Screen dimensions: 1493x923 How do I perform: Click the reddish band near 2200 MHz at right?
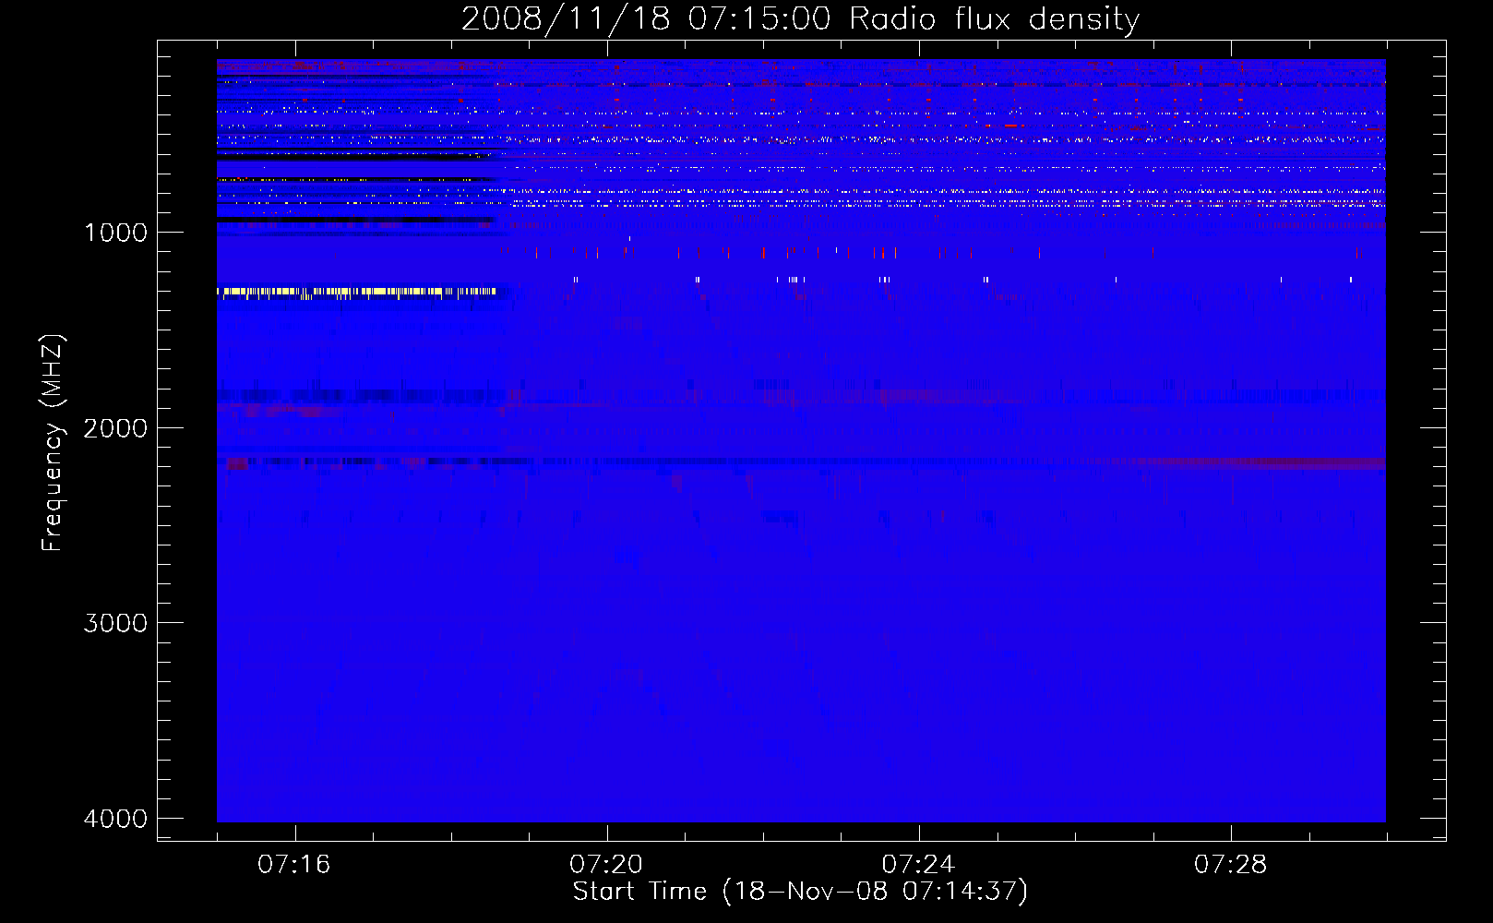[1264, 463]
